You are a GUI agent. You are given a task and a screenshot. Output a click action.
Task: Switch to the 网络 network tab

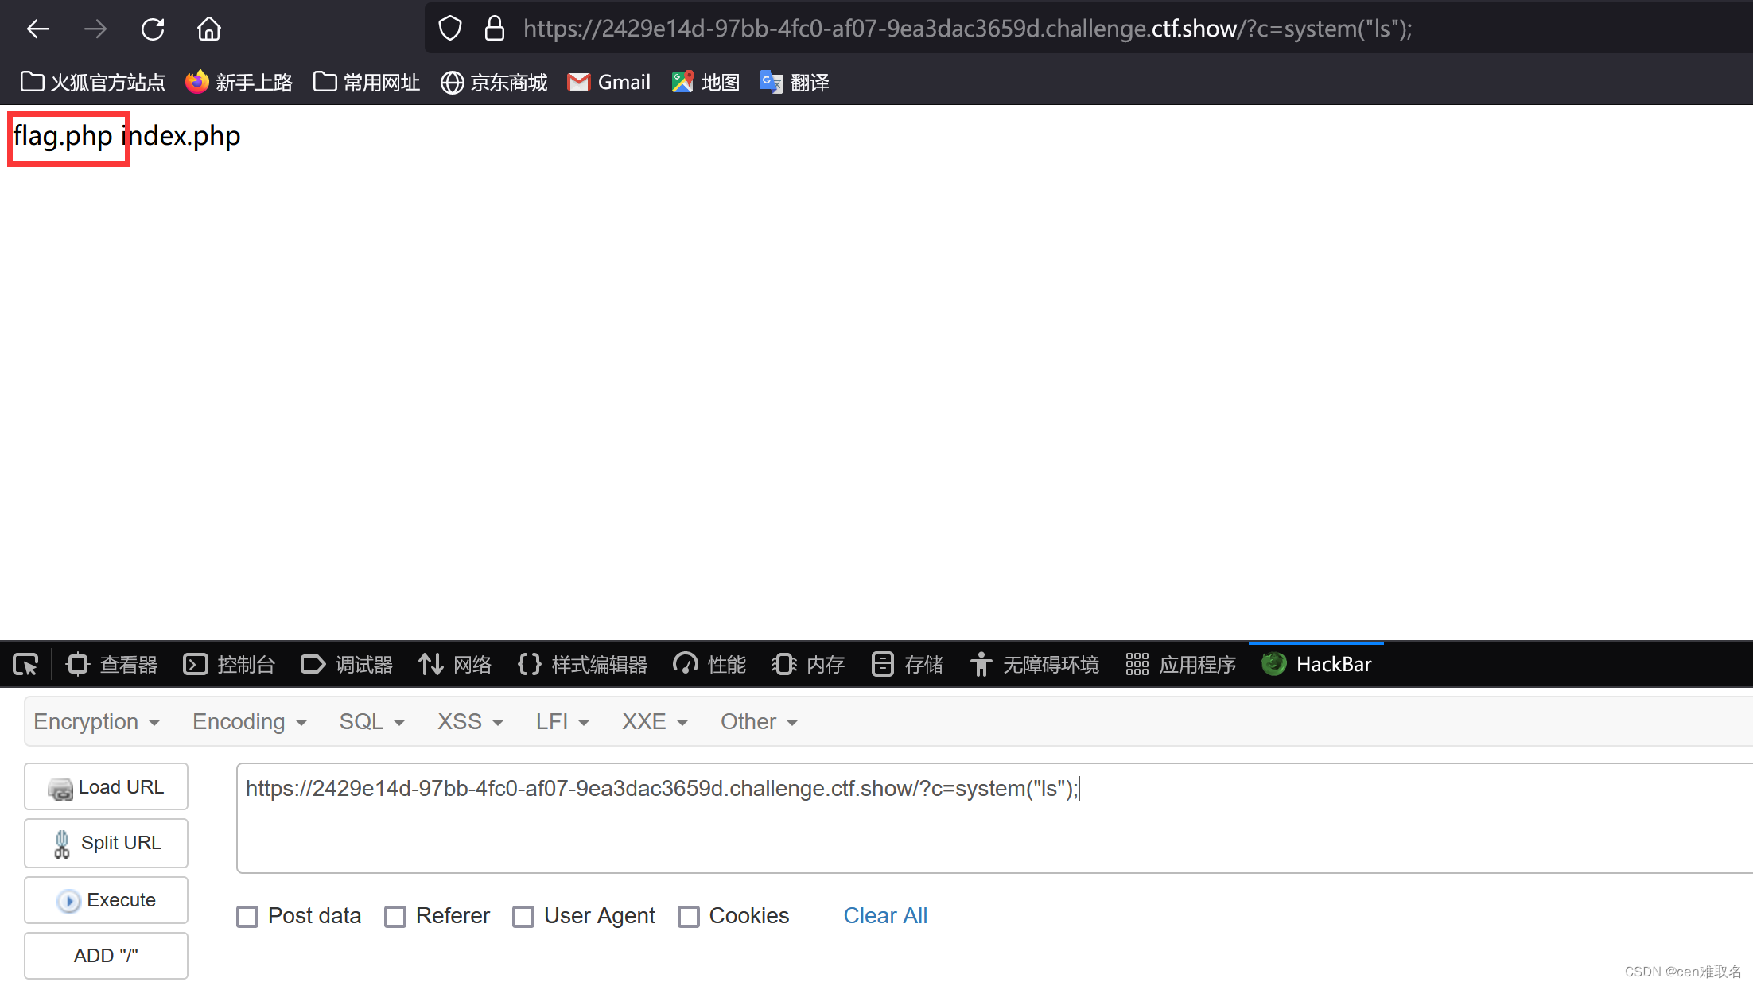coord(456,664)
